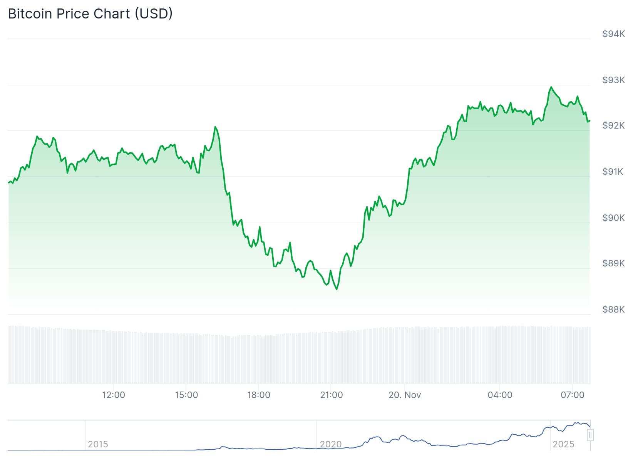The height and width of the screenshot is (462, 633).
Task: Click the 12:00 time axis label
Action: 114,395
